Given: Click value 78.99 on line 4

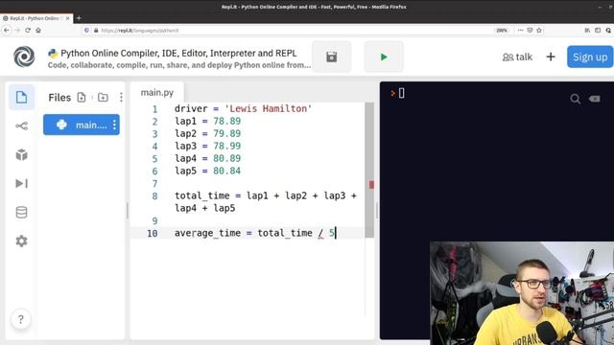Looking at the screenshot, I should tap(226, 147).
